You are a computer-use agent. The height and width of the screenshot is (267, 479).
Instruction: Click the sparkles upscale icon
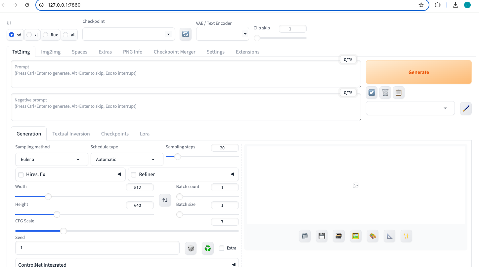(x=407, y=236)
